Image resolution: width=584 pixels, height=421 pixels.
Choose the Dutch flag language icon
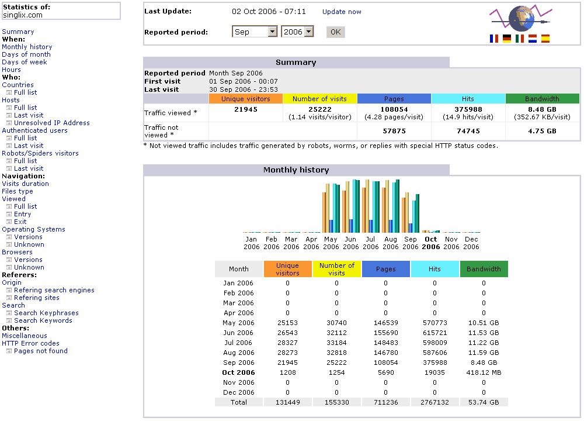(x=533, y=39)
